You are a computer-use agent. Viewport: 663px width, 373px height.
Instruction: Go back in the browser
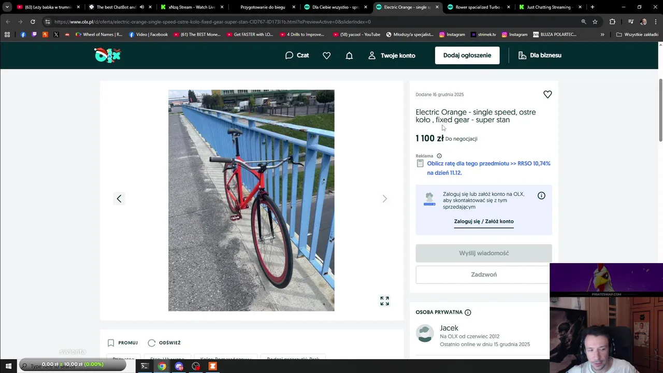(x=8, y=22)
